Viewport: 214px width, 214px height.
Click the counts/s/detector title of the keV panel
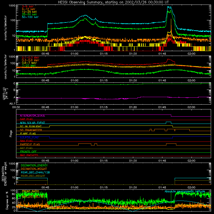click(x=5, y=28)
